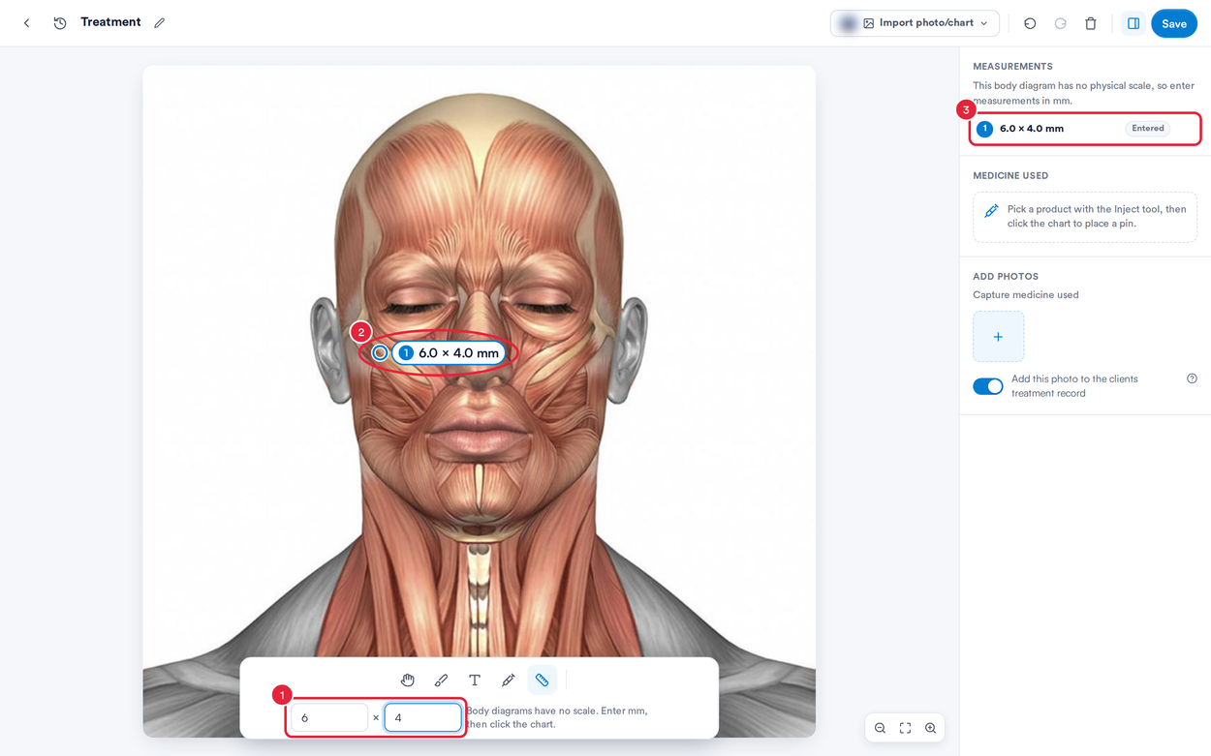This screenshot has height=756, width=1211.
Task: Zoom out of the chart
Action: point(880,728)
